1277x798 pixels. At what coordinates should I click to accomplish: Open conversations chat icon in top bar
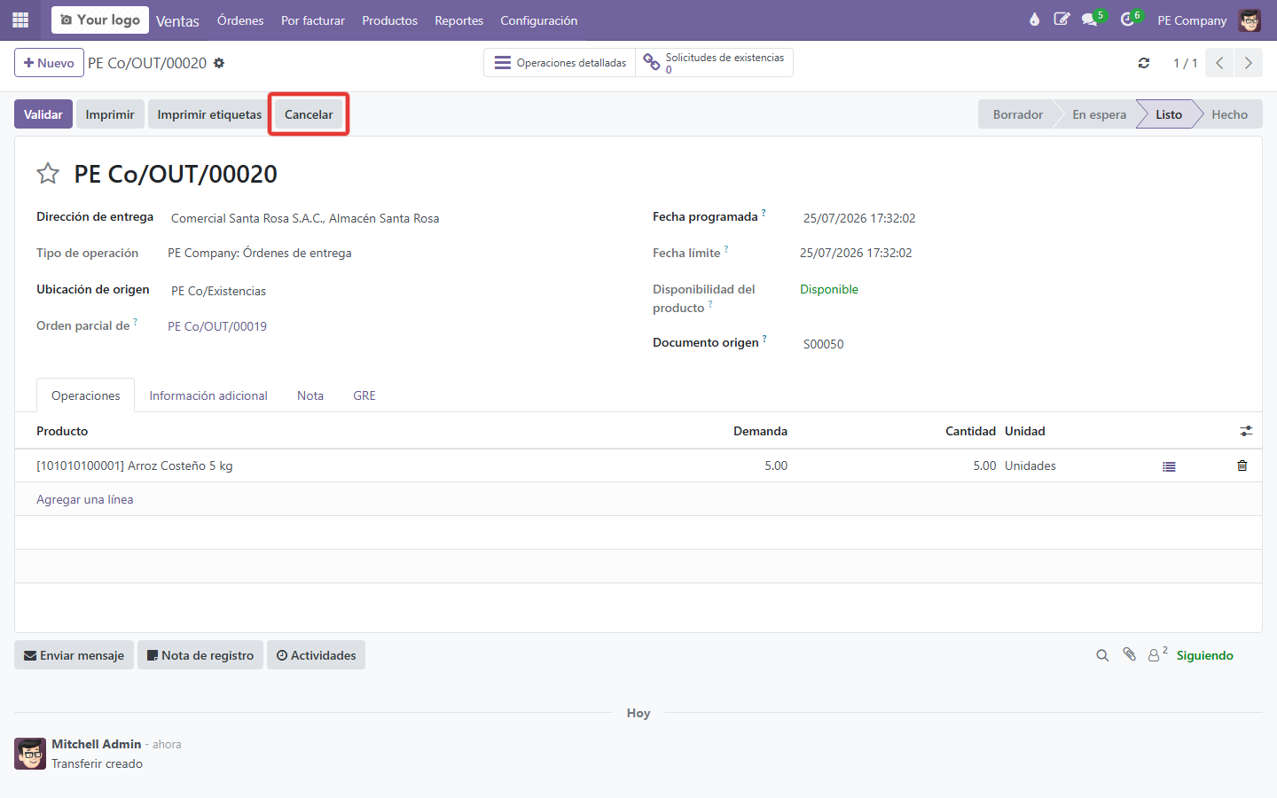[1092, 20]
